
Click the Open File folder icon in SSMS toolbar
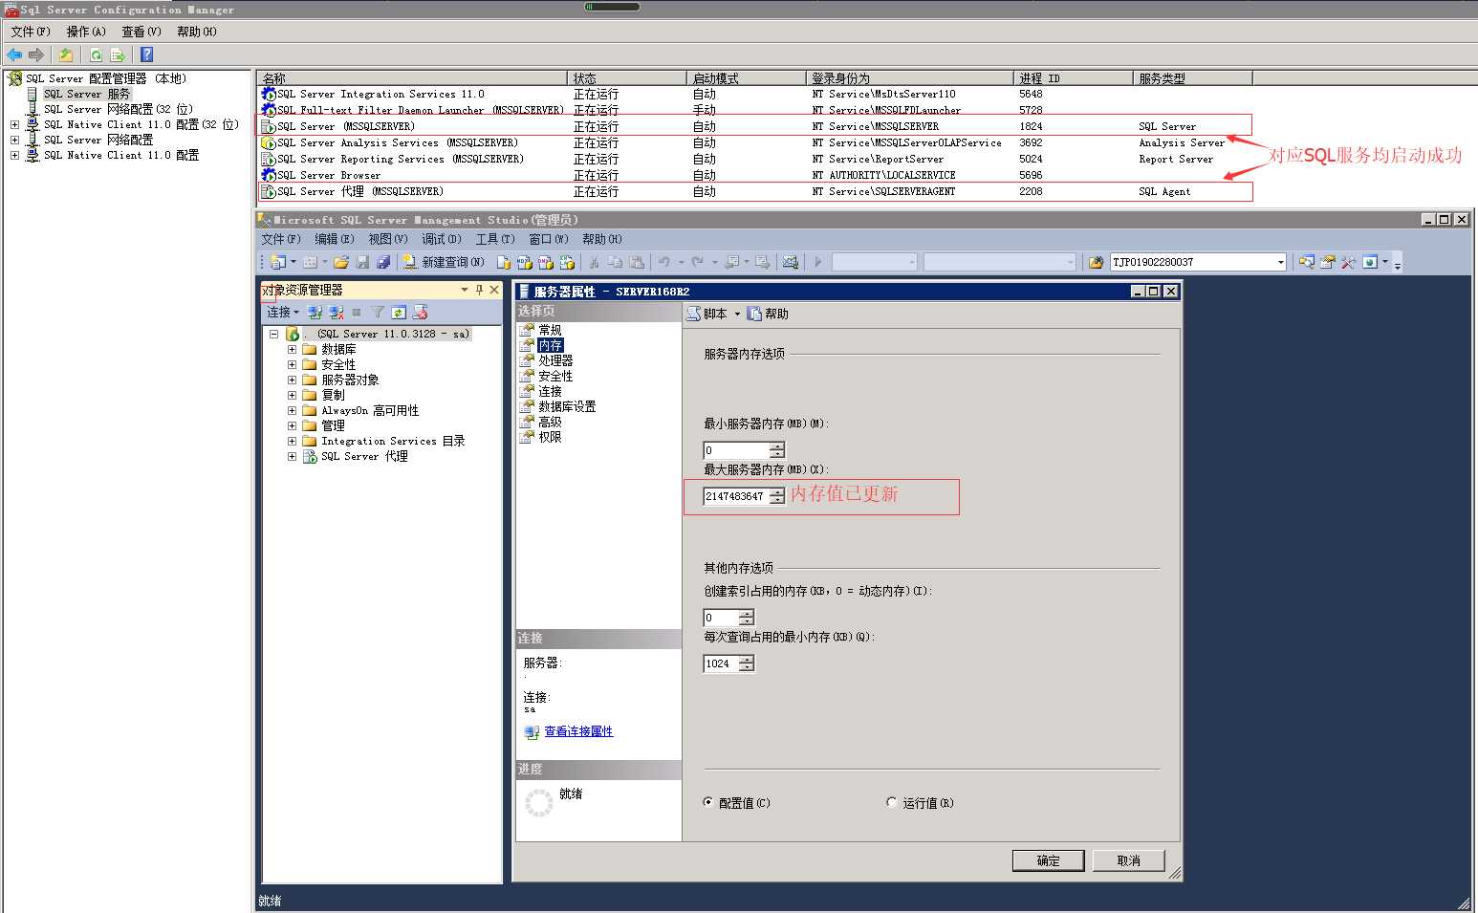(x=340, y=262)
